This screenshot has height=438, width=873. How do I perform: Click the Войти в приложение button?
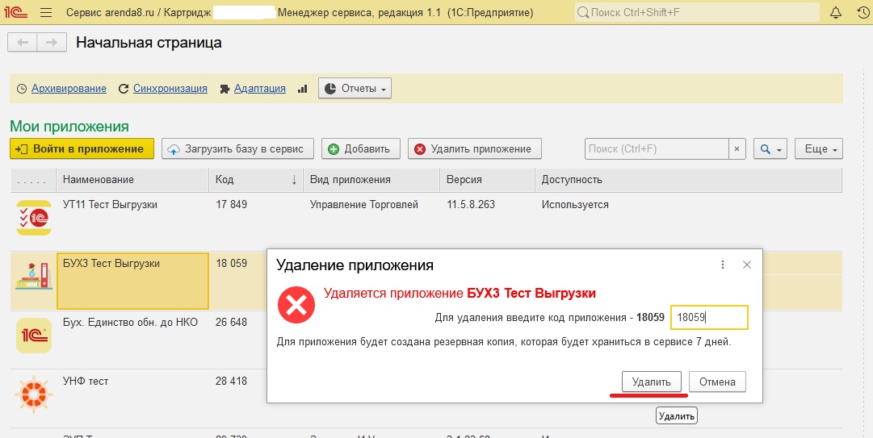pos(82,149)
